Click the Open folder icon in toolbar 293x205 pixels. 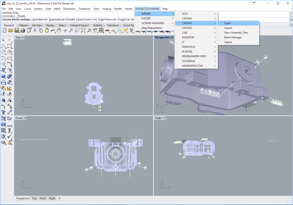point(11,30)
